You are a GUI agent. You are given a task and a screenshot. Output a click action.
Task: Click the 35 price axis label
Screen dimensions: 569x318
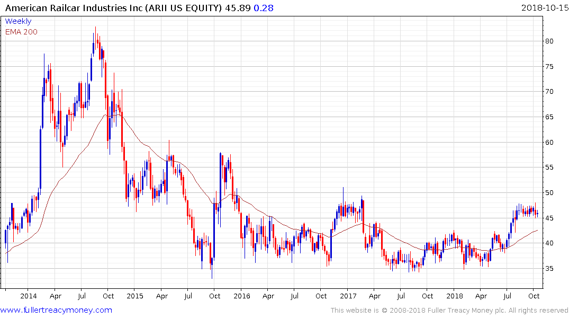549,269
